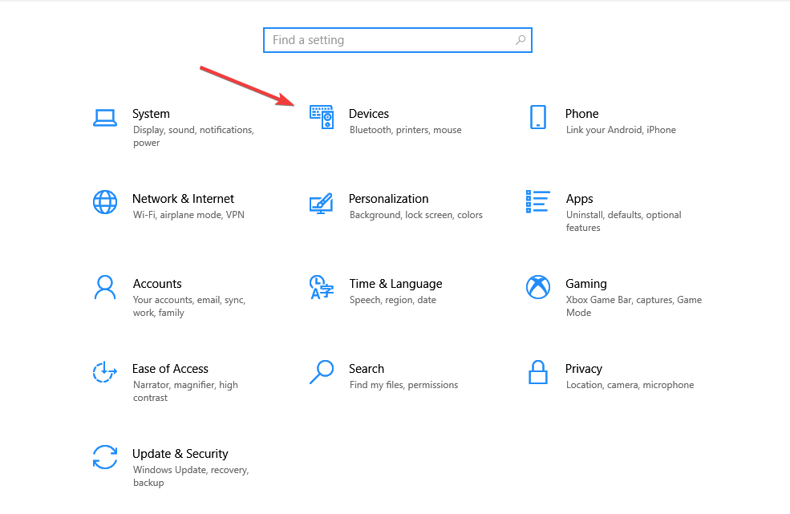The height and width of the screenshot is (514, 790).
Task: Click the Privacy padlock icon
Action: pyautogui.click(x=538, y=372)
